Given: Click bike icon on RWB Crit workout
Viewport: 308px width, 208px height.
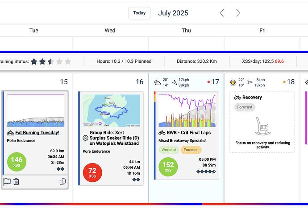Looking at the screenshot, I should pyautogui.click(x=162, y=132).
